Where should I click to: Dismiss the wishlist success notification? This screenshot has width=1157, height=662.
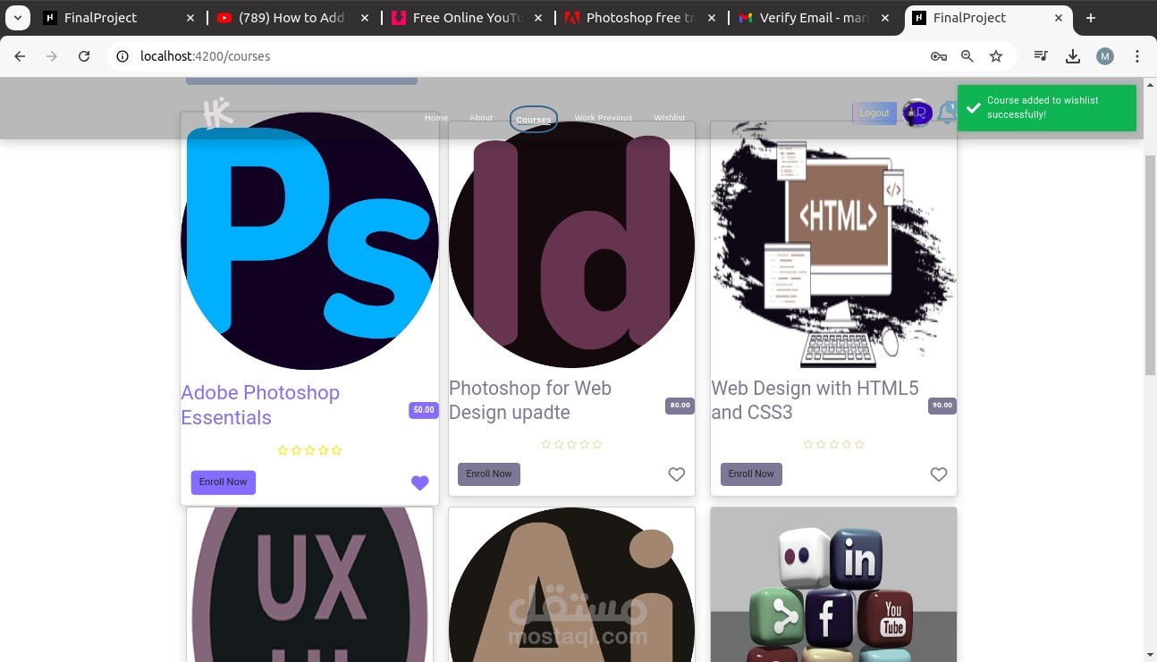click(1047, 107)
